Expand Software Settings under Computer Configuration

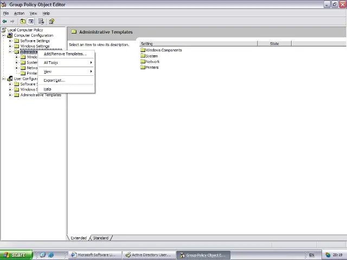click(10, 41)
